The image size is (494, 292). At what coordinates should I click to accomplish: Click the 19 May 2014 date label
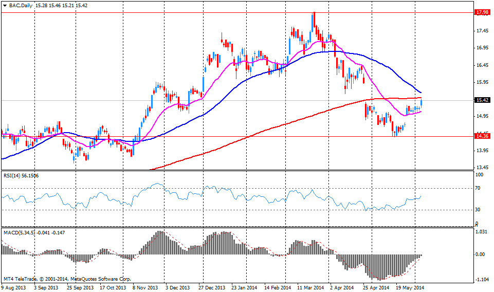tap(411, 288)
